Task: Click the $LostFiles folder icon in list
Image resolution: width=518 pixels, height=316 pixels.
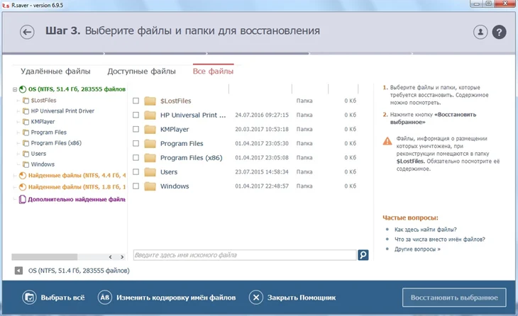Action: [x=150, y=101]
